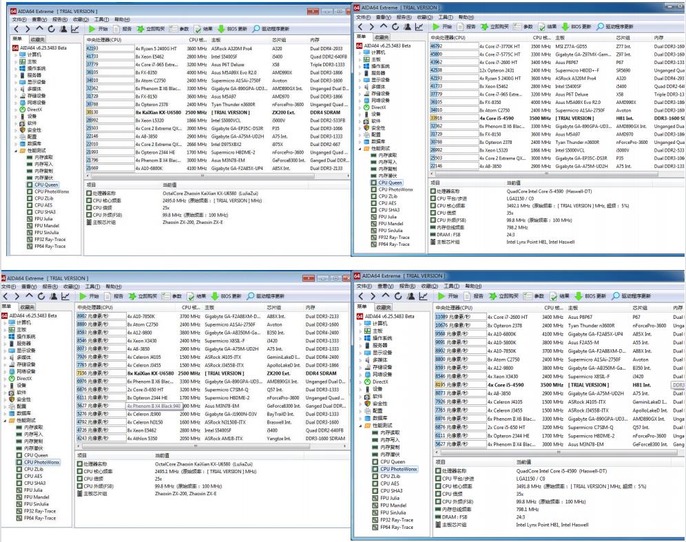Expand 显示设备 node in top-right window tree
This screenshot has height=542, width=686.
(x=360, y=80)
